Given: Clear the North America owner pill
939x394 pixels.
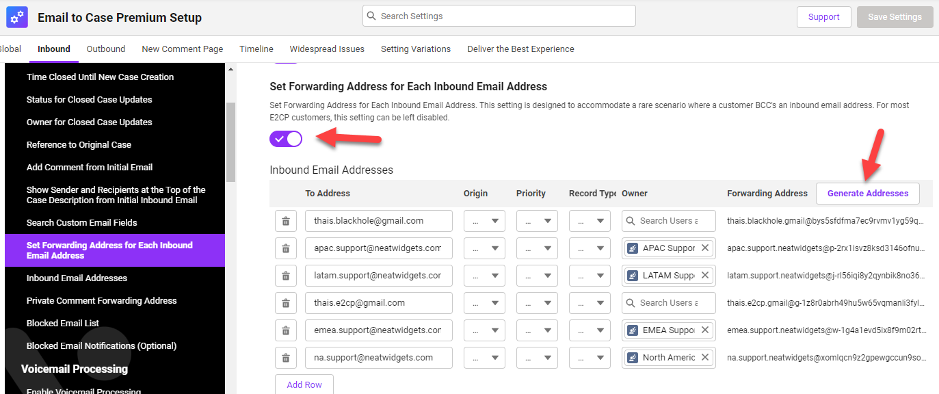Looking at the screenshot, I should coord(705,358).
